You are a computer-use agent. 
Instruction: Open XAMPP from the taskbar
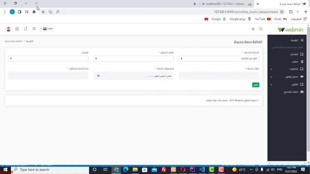pos(173,170)
